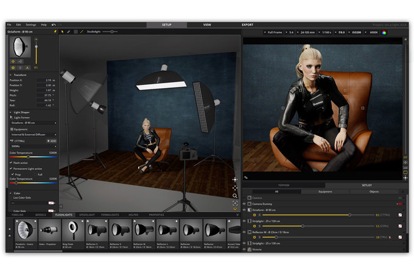Click the yellow move-cross icon under light preview
Image resolution: width=414 pixels, height=275 pixels.
click(x=13, y=61)
